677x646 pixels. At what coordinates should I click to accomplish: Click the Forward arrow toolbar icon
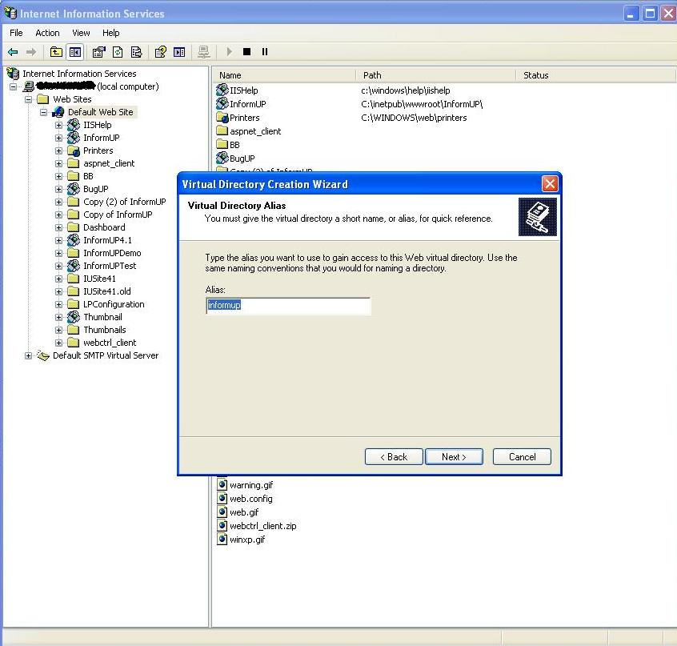30,52
